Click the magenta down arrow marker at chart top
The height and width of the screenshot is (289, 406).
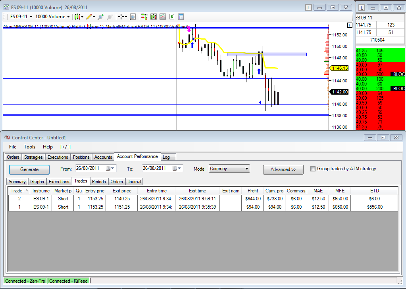coord(189,29)
